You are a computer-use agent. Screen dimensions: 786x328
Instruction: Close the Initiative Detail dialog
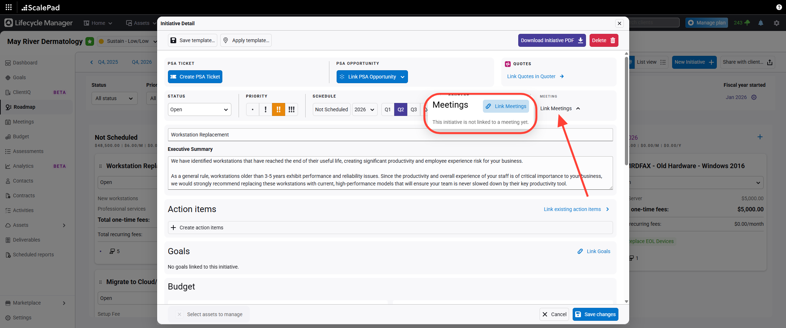(619, 23)
